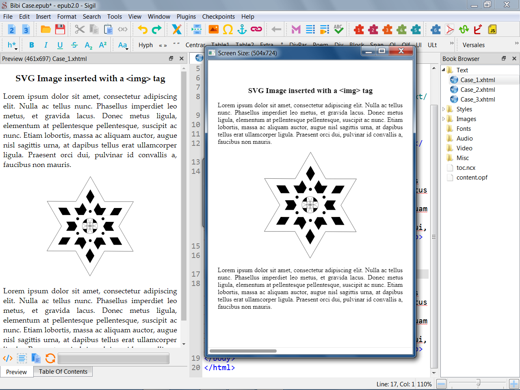Insert an anchor ID with anchor icon

pyautogui.click(x=242, y=29)
